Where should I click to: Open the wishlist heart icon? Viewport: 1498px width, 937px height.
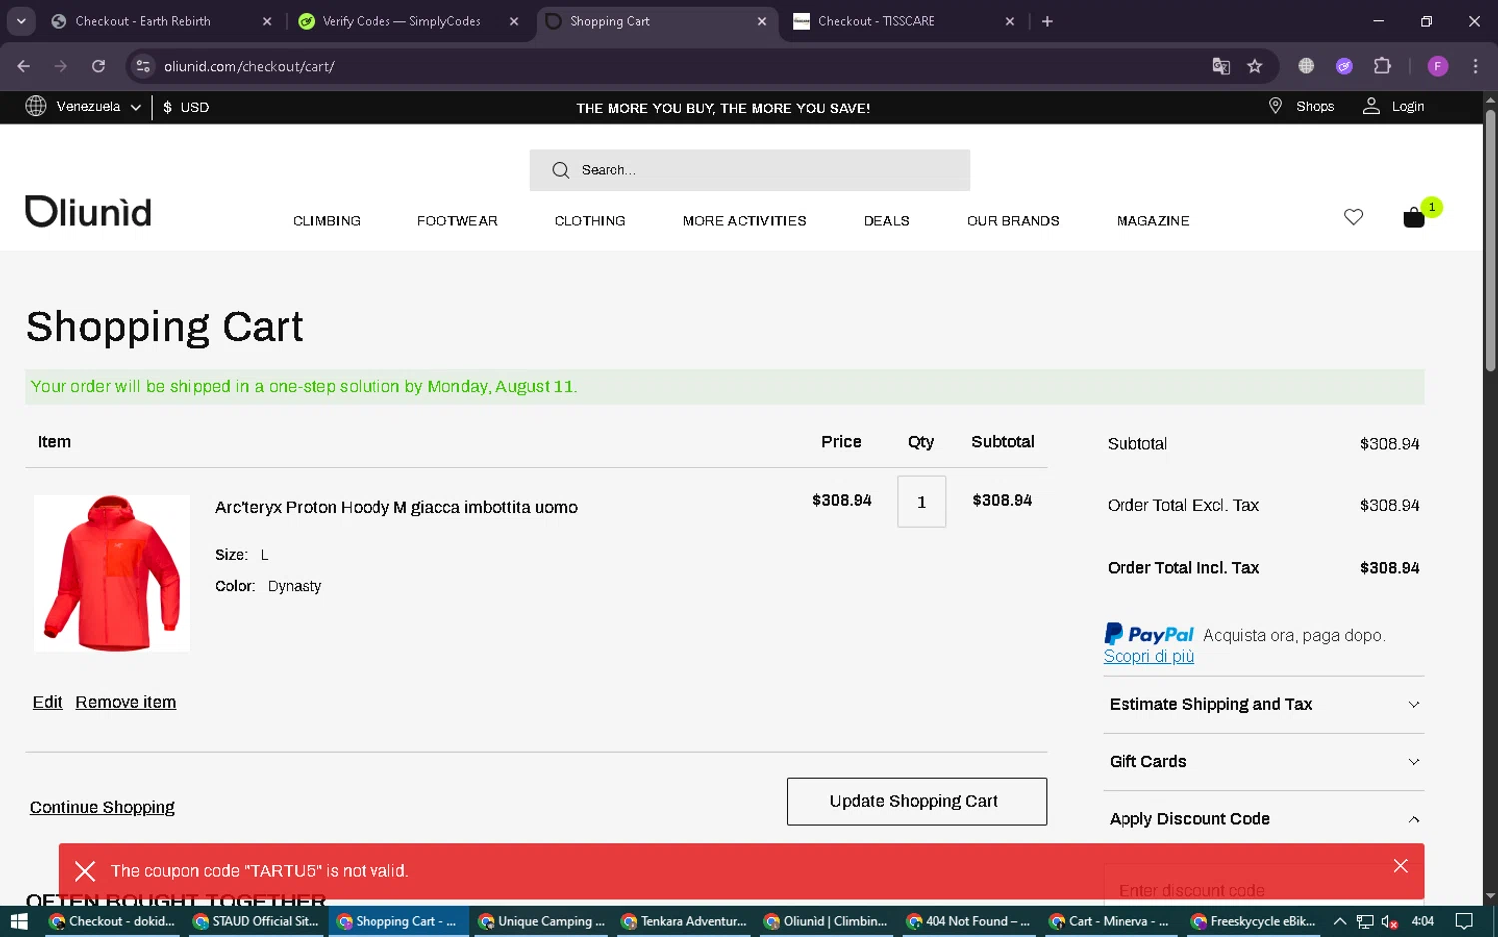[x=1353, y=217]
